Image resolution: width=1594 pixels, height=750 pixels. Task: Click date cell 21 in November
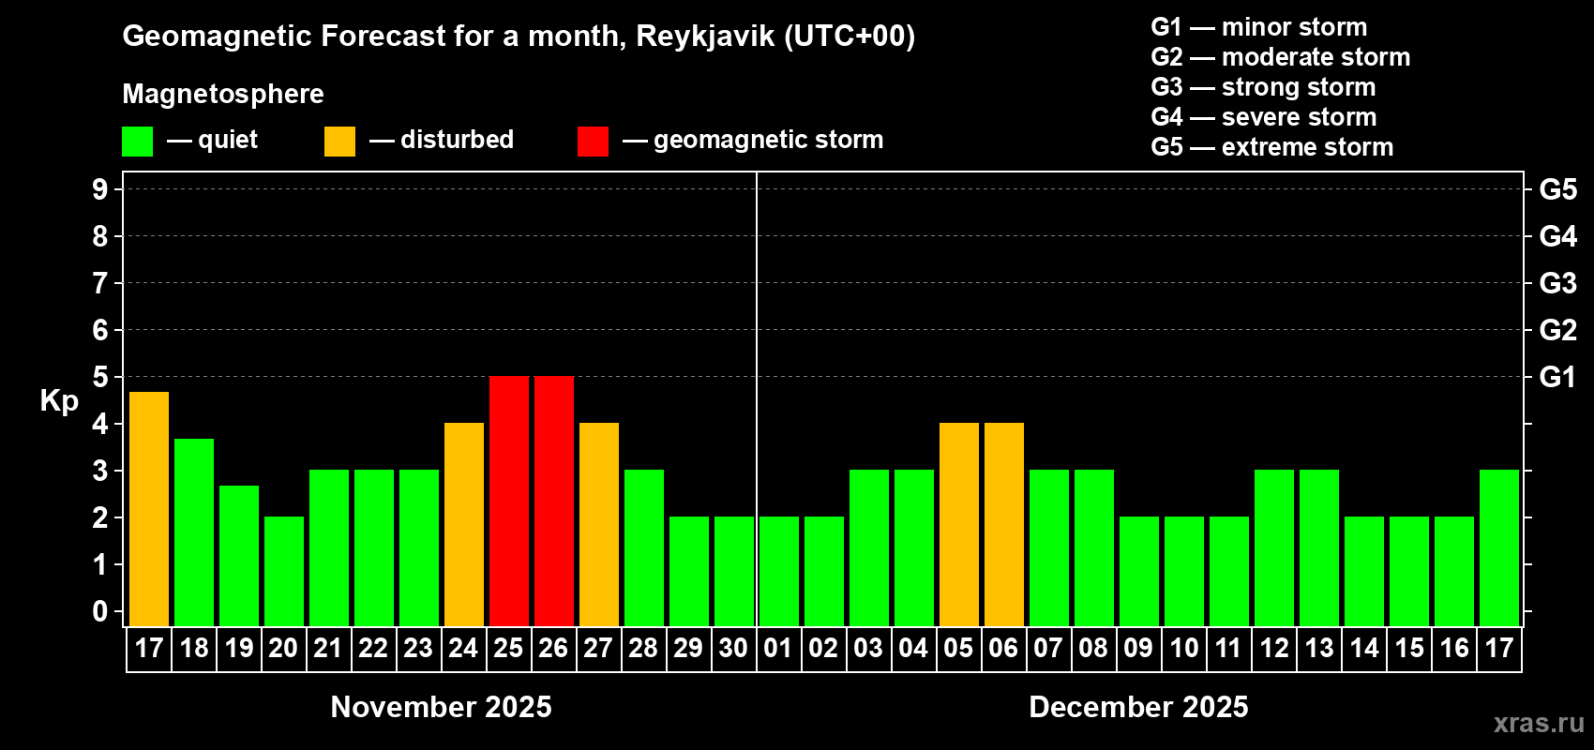click(328, 649)
